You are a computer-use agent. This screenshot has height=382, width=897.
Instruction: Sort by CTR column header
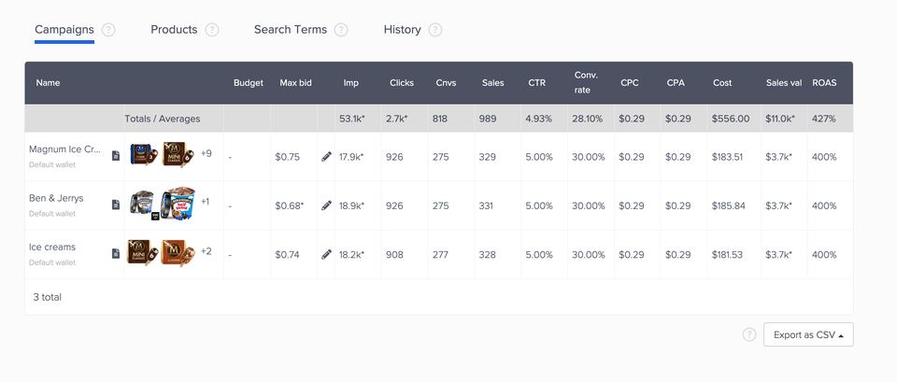[x=536, y=83]
